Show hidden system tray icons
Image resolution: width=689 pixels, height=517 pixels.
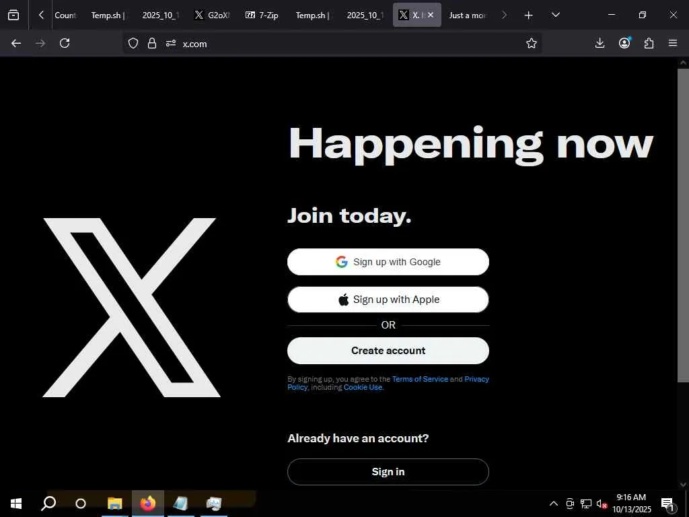pos(554,504)
